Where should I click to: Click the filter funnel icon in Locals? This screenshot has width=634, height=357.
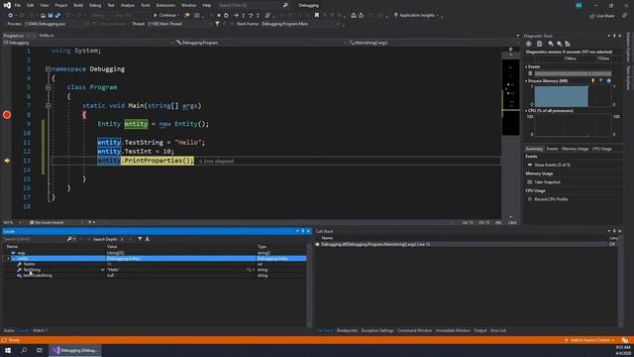(140, 239)
